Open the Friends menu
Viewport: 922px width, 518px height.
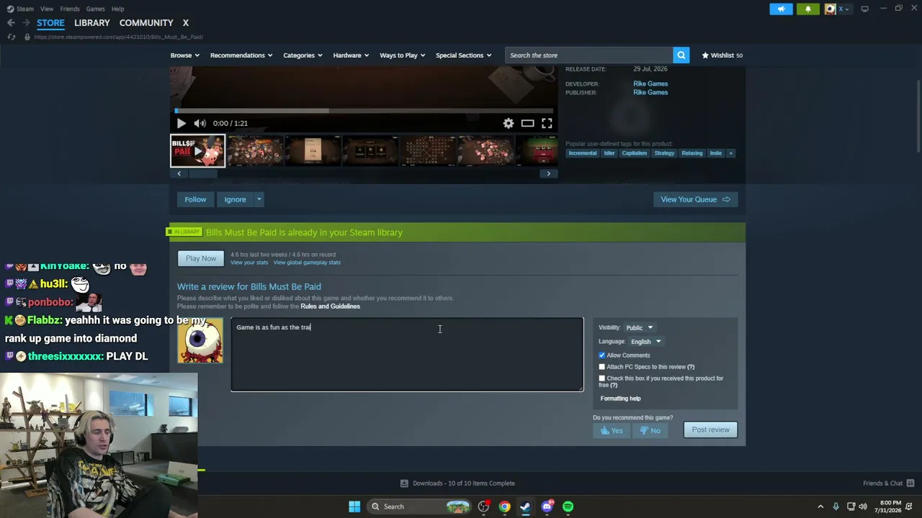[x=70, y=9]
